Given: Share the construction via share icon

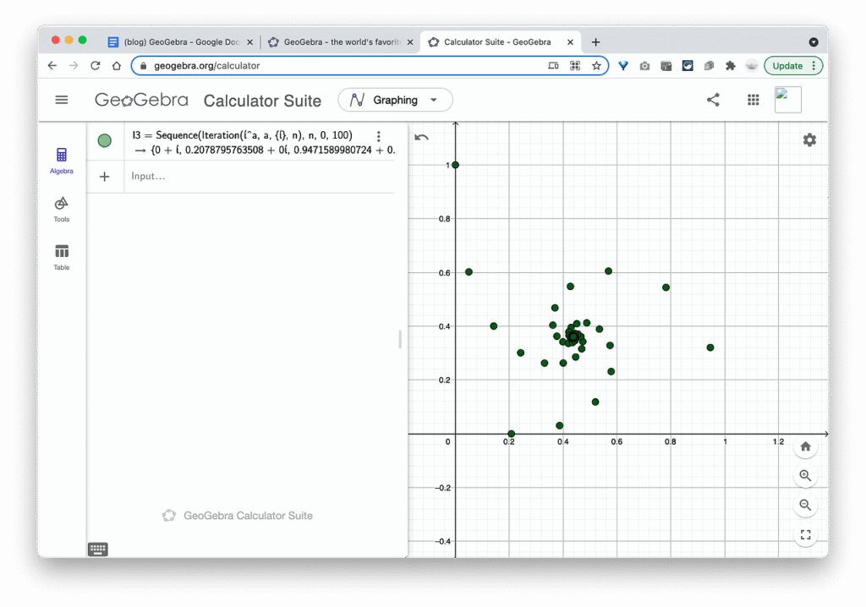Looking at the screenshot, I should pyautogui.click(x=713, y=100).
